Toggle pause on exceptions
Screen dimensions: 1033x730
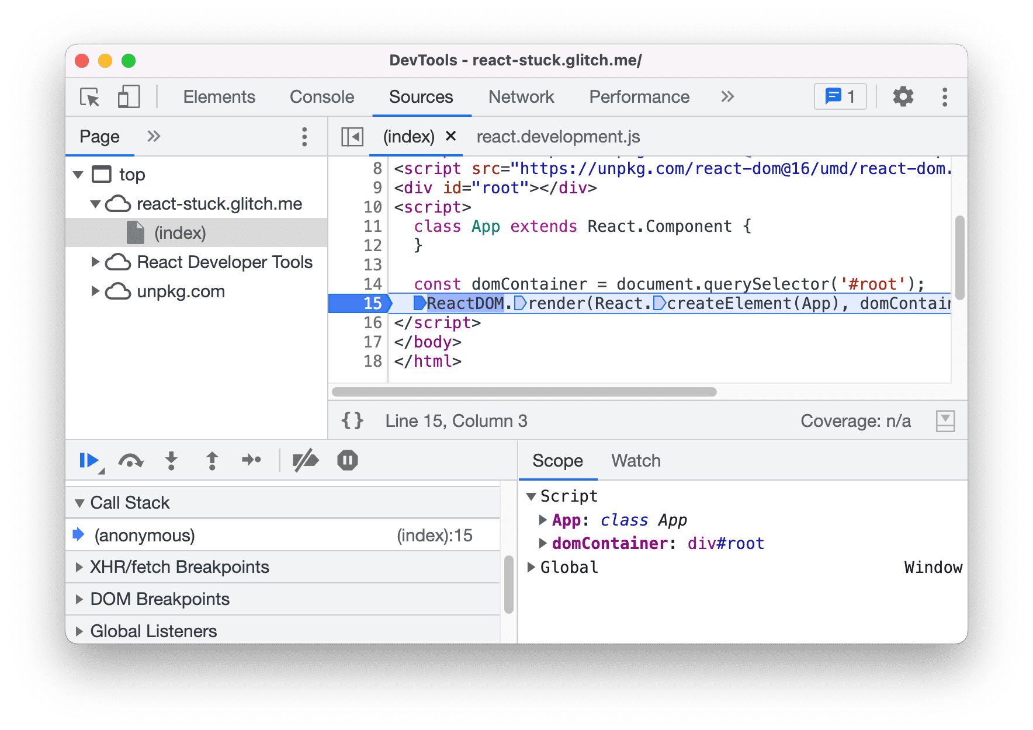[347, 460]
